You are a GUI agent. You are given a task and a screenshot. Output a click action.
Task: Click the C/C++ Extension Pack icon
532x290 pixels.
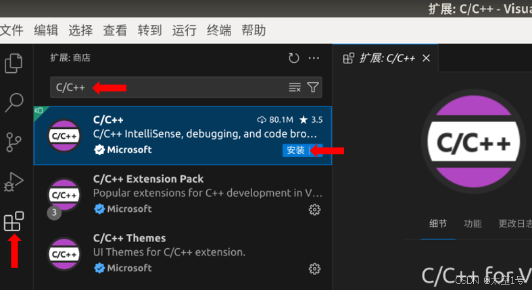click(x=64, y=195)
